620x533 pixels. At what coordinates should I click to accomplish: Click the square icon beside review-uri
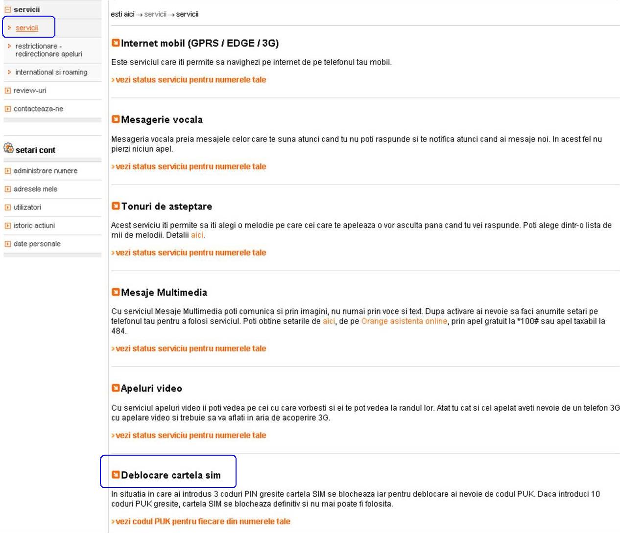coord(7,91)
